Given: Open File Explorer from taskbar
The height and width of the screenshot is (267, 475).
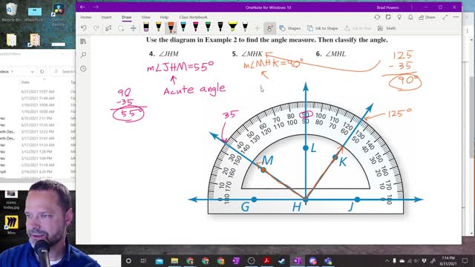Looking at the screenshot, I should tap(174, 260).
